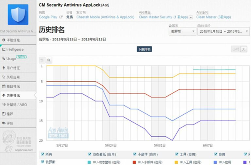Click the AppAnnie.com Math Behind banner
The height and width of the screenshot is (165, 251).
(x=18, y=141)
